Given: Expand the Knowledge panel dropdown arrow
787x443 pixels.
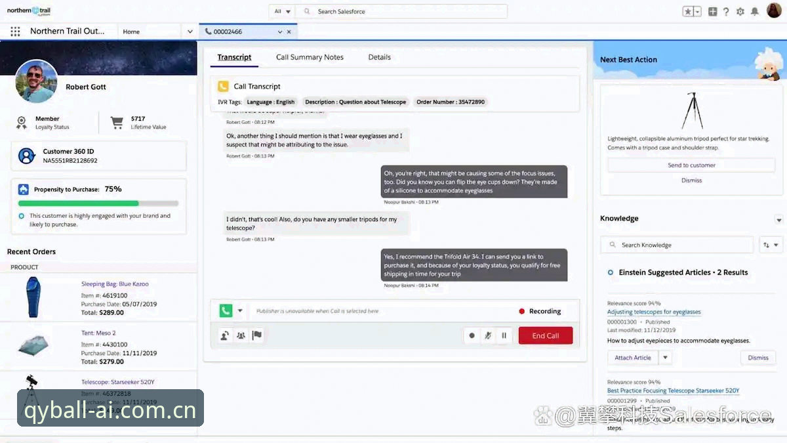Looking at the screenshot, I should pyautogui.click(x=778, y=220).
